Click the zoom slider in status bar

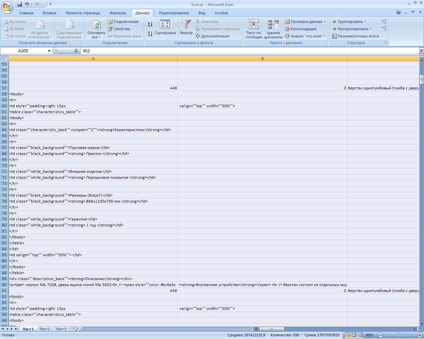(x=398, y=335)
